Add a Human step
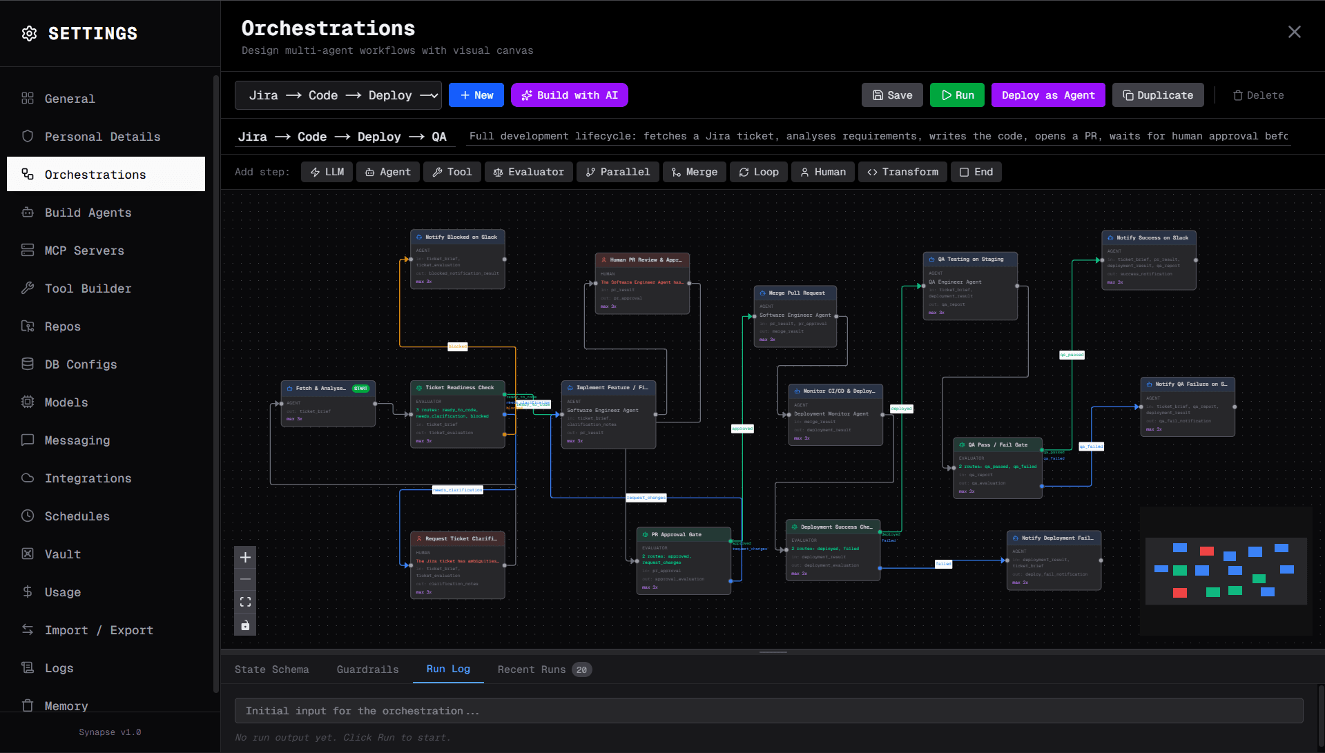This screenshot has width=1325, height=753. [x=823, y=172]
